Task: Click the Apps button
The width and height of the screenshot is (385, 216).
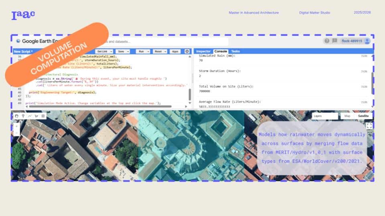Action: click(175, 52)
